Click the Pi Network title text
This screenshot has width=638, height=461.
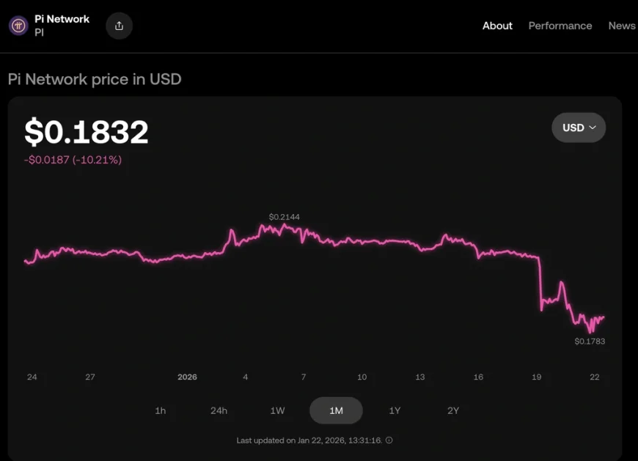point(62,19)
